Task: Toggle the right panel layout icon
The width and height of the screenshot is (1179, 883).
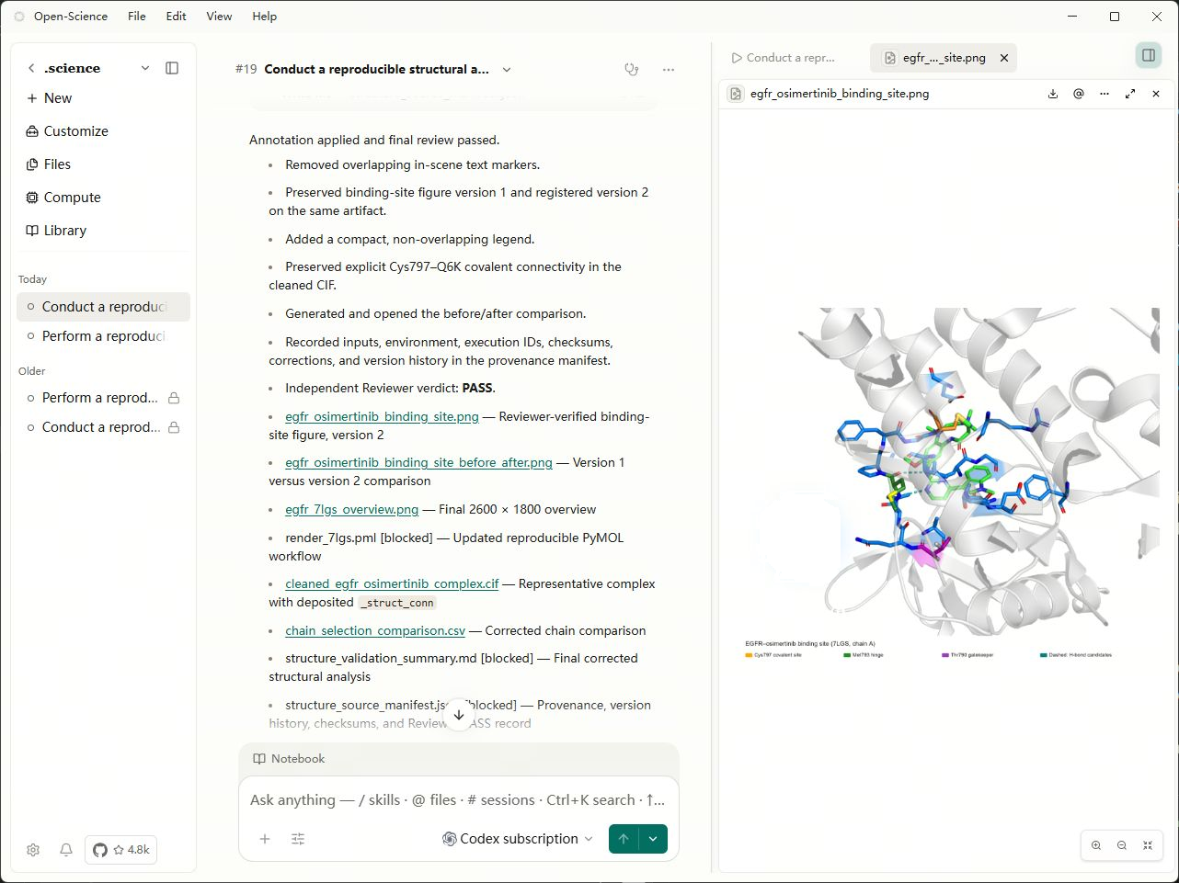Action: [1149, 55]
